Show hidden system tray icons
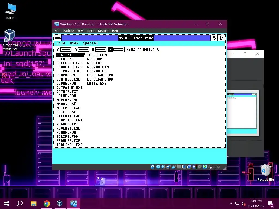Screen dimensions: 279x209 pyautogui.click(x=231, y=204)
